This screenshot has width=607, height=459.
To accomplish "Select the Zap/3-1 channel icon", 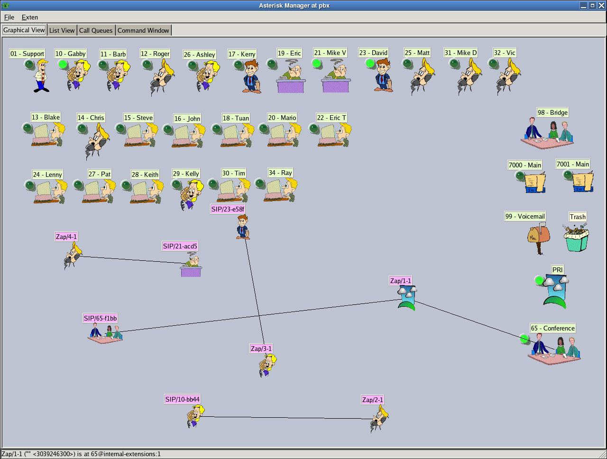I will [x=267, y=366].
